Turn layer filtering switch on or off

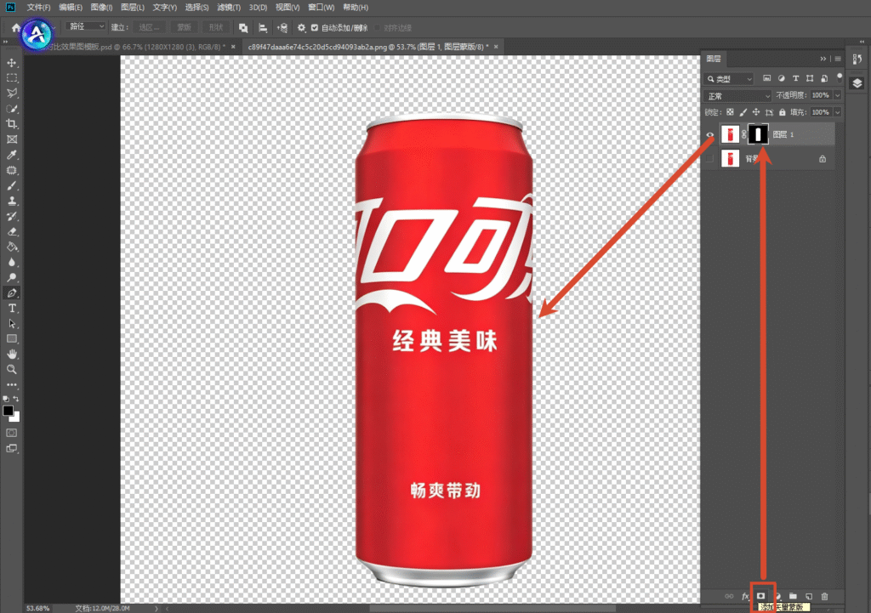(x=840, y=77)
